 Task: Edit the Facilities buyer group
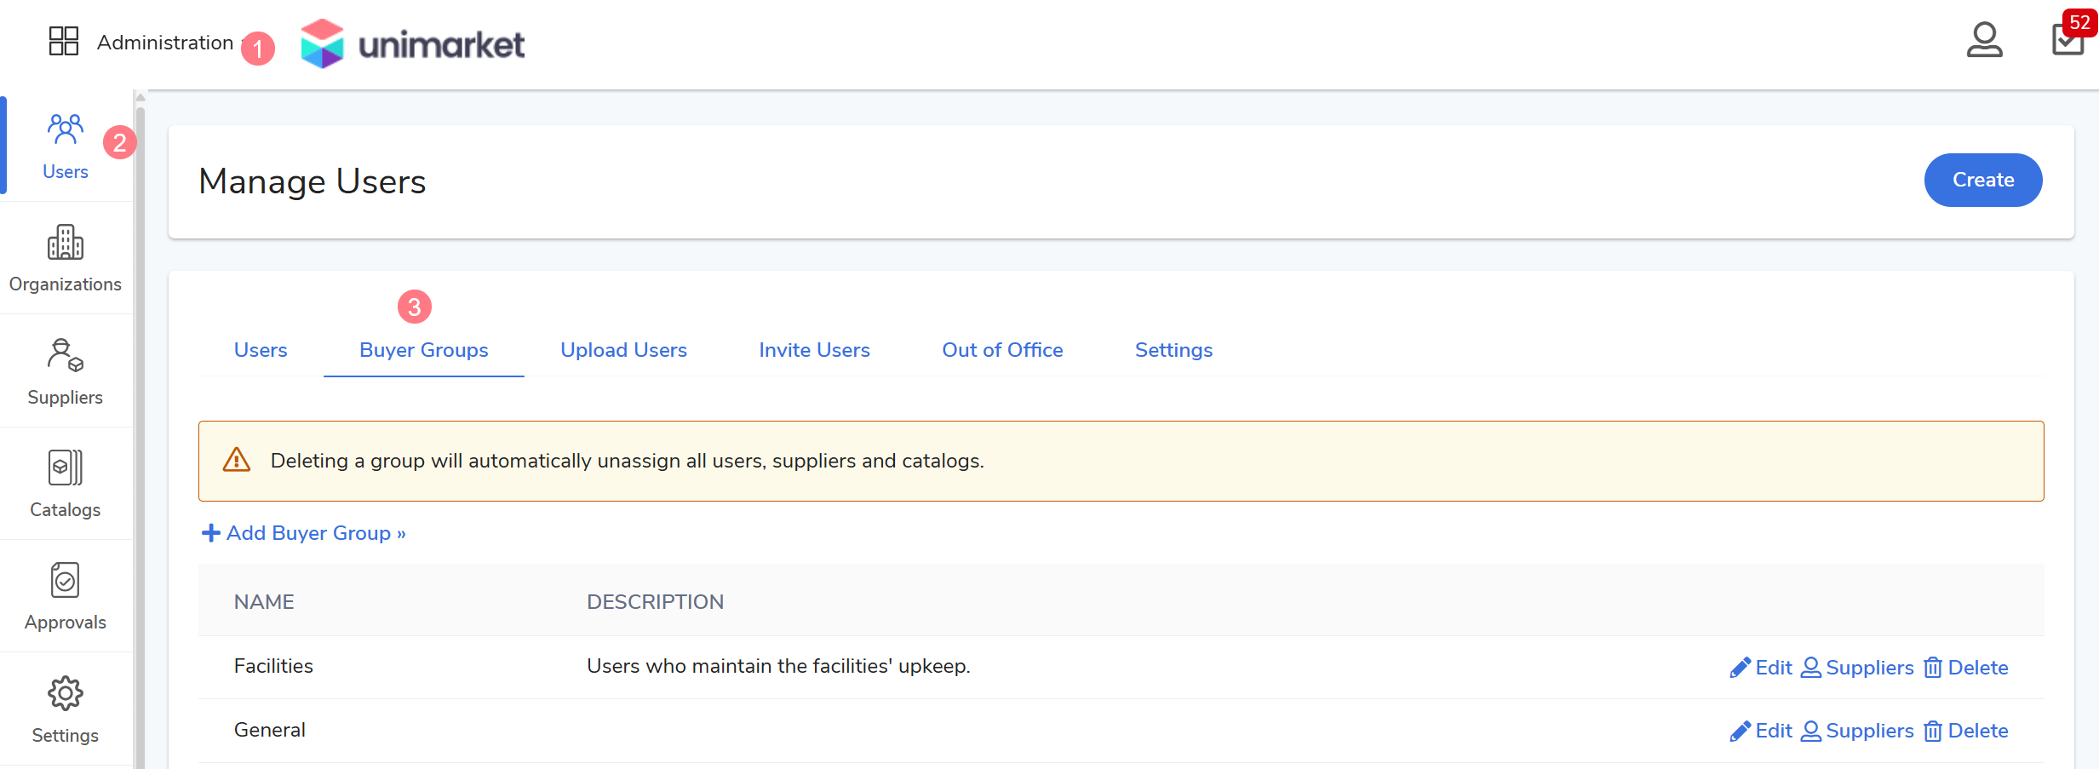[x=1761, y=668]
